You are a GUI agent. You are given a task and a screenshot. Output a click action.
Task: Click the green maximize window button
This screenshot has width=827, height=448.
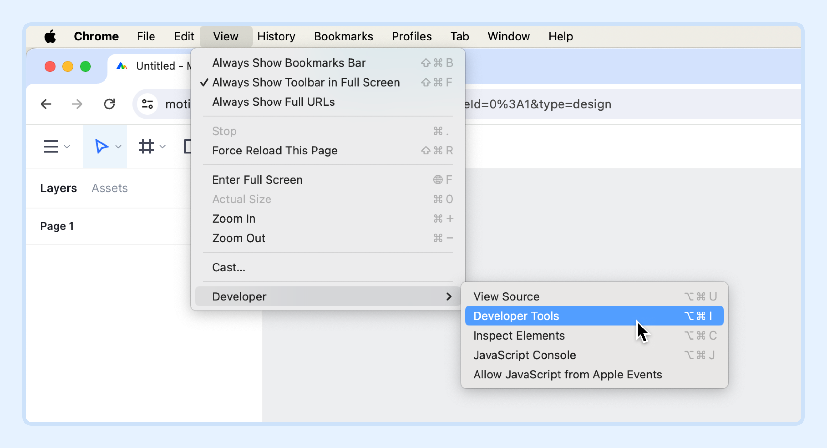(x=86, y=66)
